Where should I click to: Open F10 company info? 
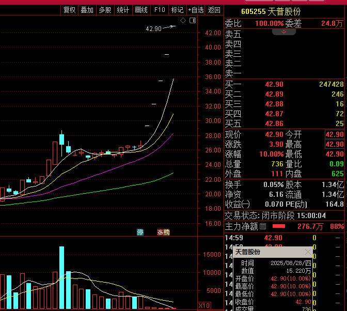pyautogui.click(x=160, y=10)
